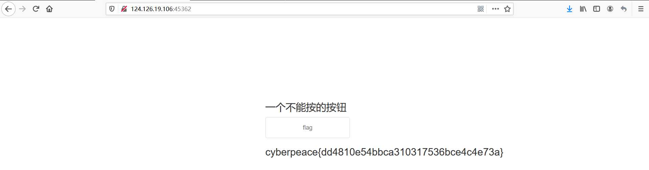Open the browser home page
This screenshot has width=649, height=170.
point(49,9)
